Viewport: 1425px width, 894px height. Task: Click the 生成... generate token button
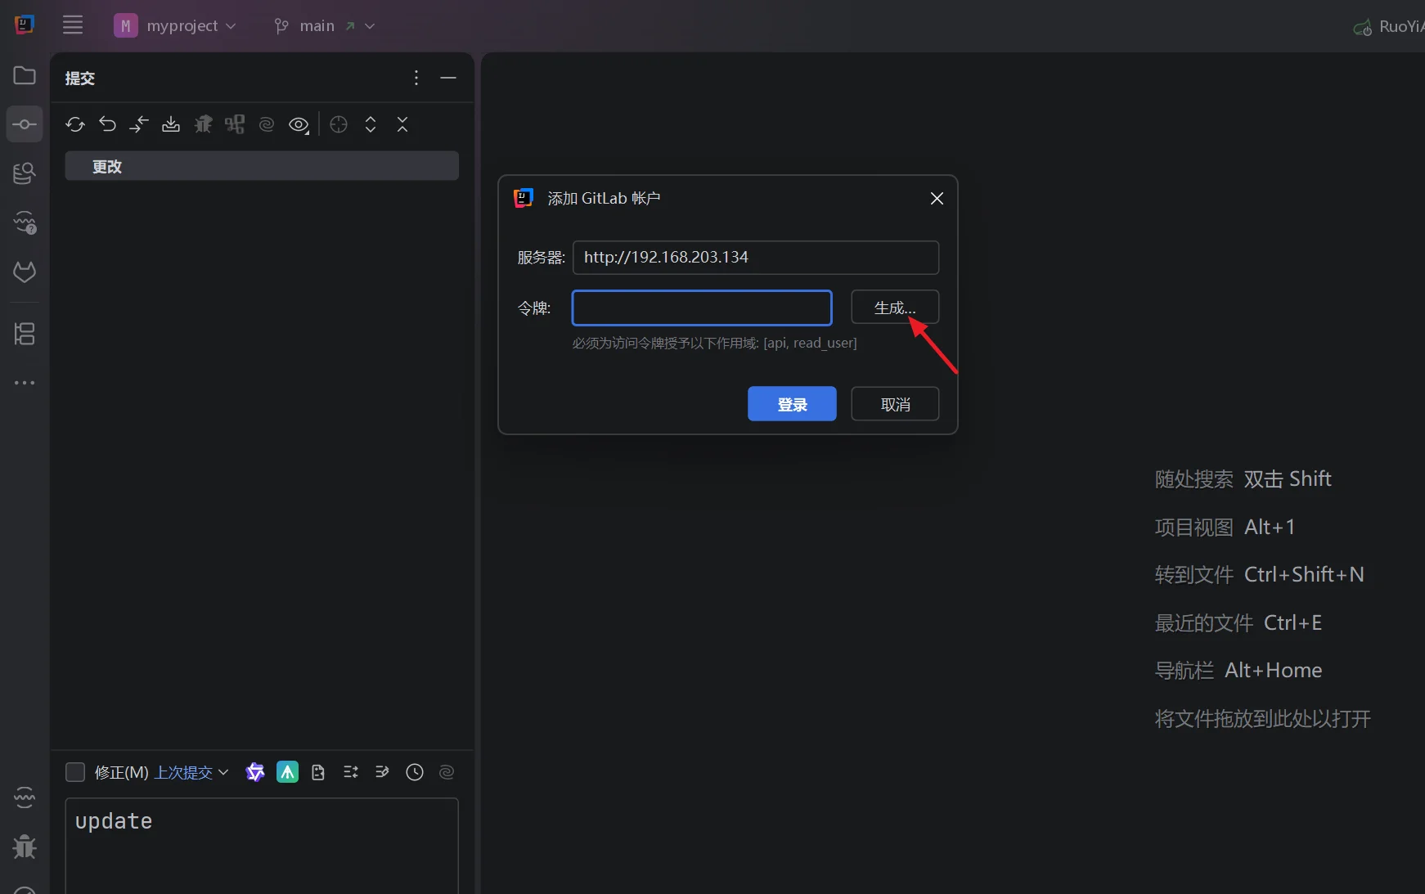pyautogui.click(x=895, y=308)
